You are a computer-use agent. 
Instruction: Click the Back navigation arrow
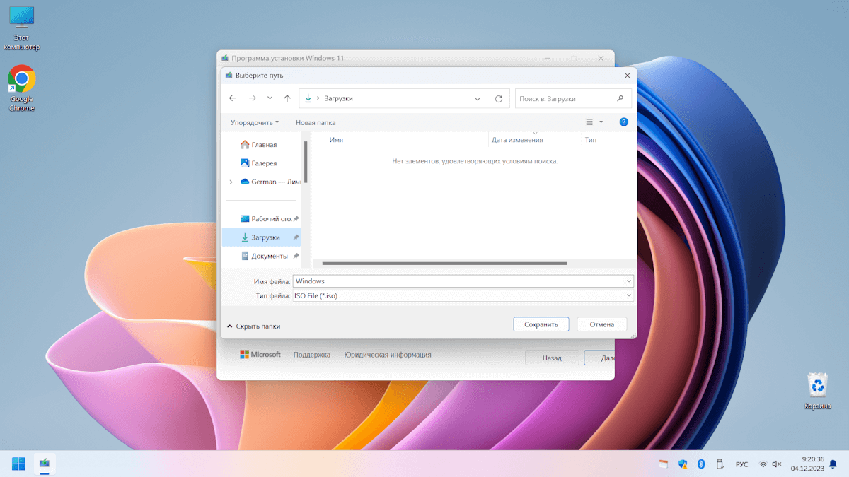[x=233, y=98]
